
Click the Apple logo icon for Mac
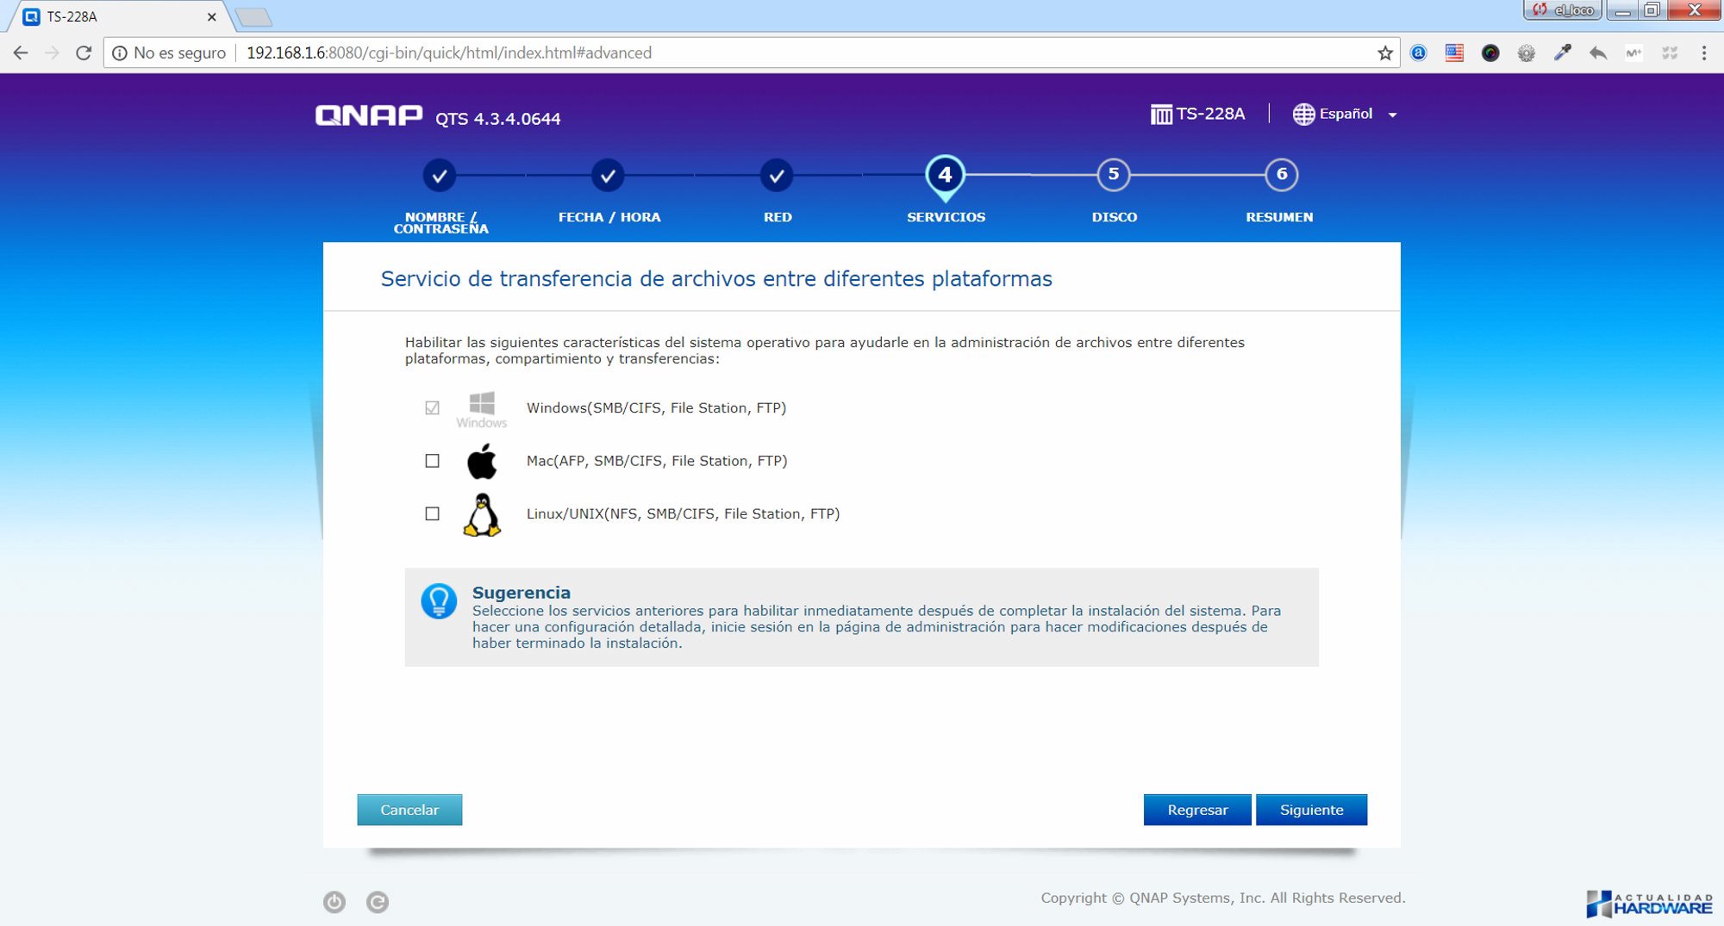482,462
